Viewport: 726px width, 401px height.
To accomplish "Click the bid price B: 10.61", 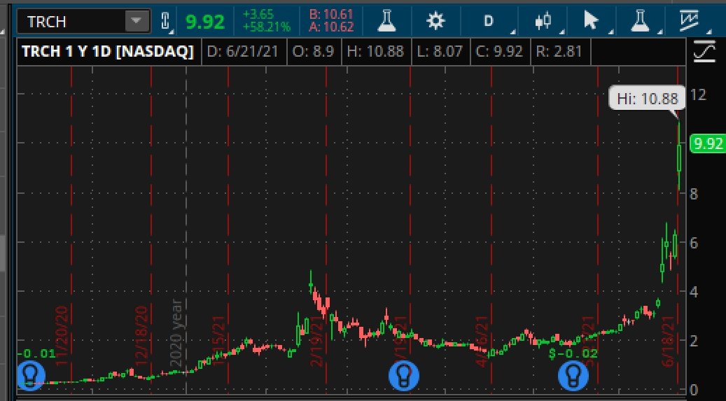I will coord(331,15).
